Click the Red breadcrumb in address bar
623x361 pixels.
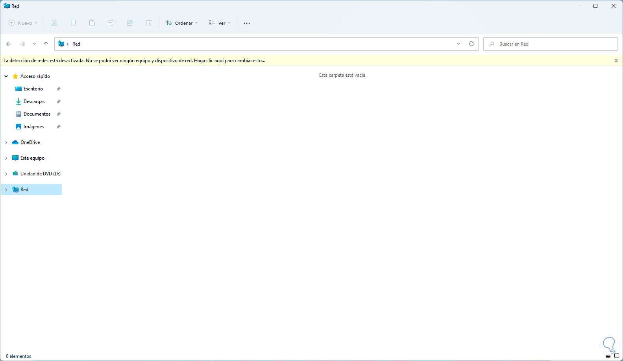[x=76, y=44]
